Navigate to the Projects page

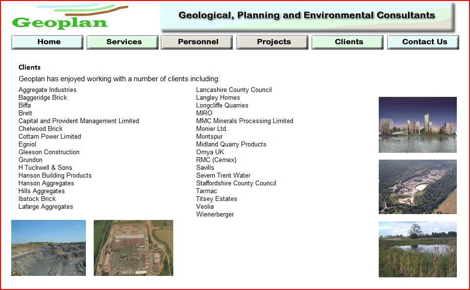coord(272,42)
